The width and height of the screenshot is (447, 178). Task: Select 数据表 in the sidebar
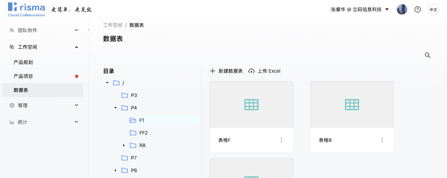point(43,90)
